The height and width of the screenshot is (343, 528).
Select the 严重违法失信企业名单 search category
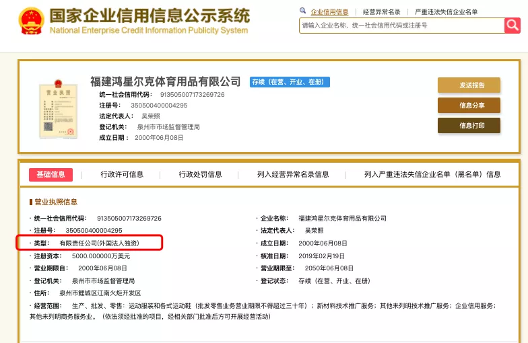coord(446,12)
